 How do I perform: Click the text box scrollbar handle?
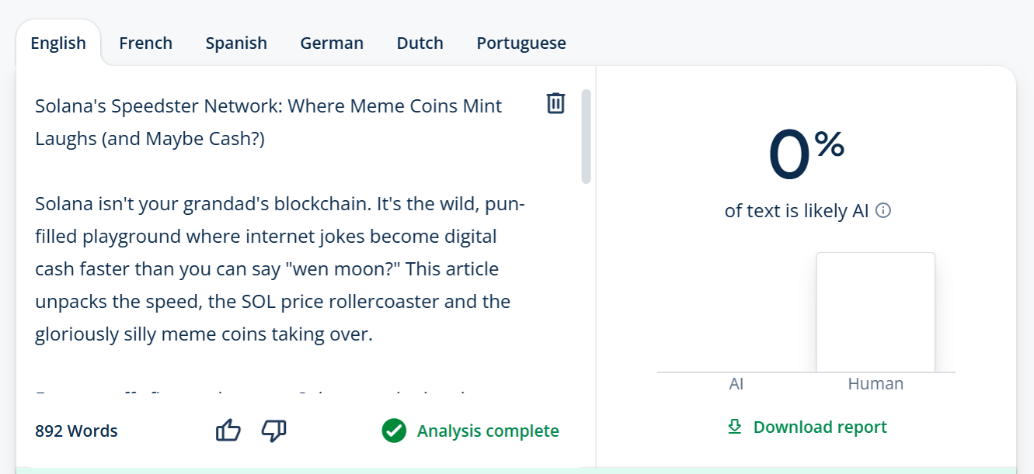(x=586, y=137)
